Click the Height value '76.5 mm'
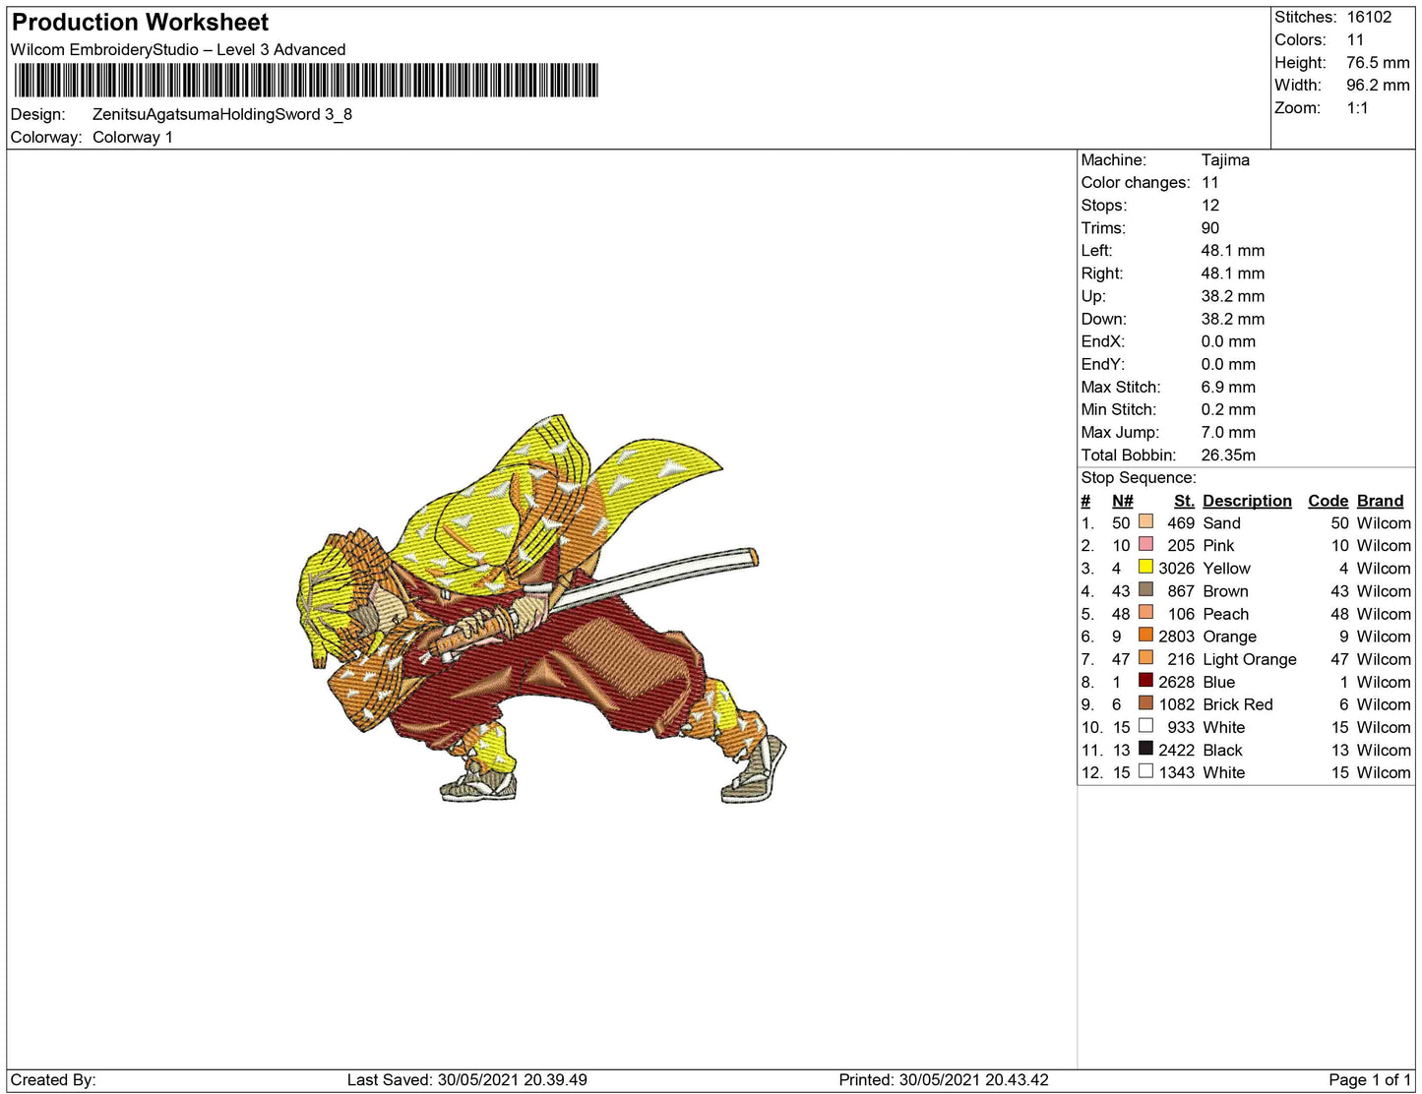The image size is (1422, 1094). point(1378,62)
